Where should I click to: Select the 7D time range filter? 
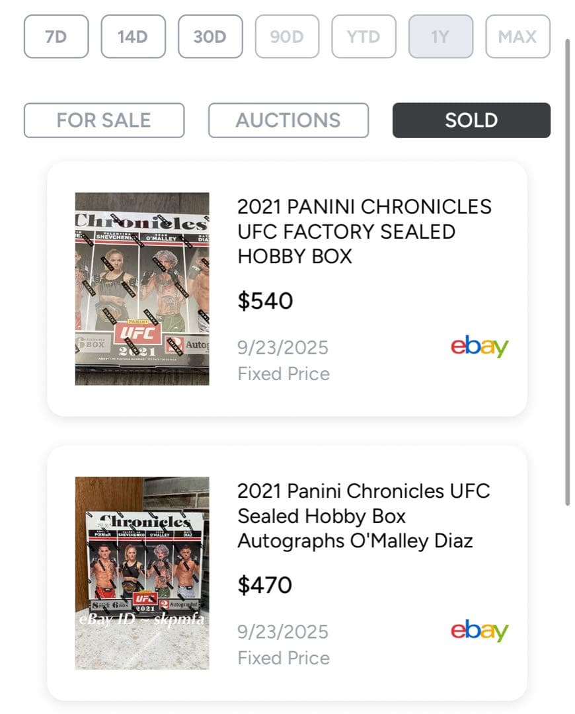point(56,37)
